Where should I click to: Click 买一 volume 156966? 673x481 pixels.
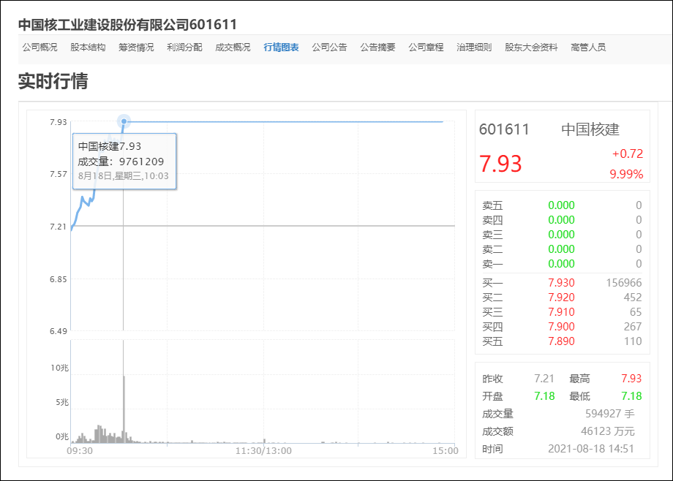pyautogui.click(x=624, y=283)
